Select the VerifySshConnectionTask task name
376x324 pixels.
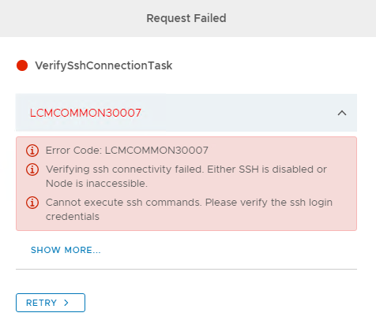[103, 65]
